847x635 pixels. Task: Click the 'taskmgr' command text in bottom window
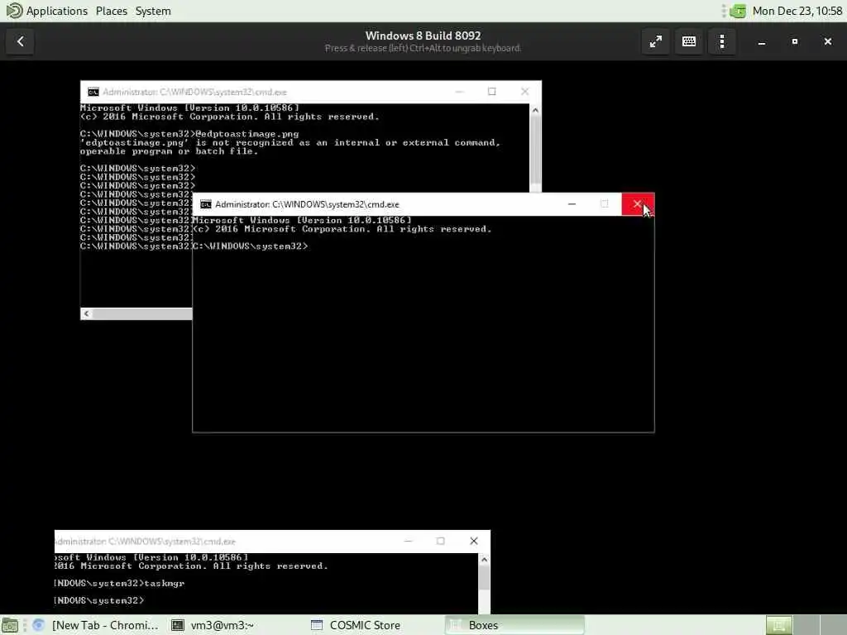pos(165,583)
